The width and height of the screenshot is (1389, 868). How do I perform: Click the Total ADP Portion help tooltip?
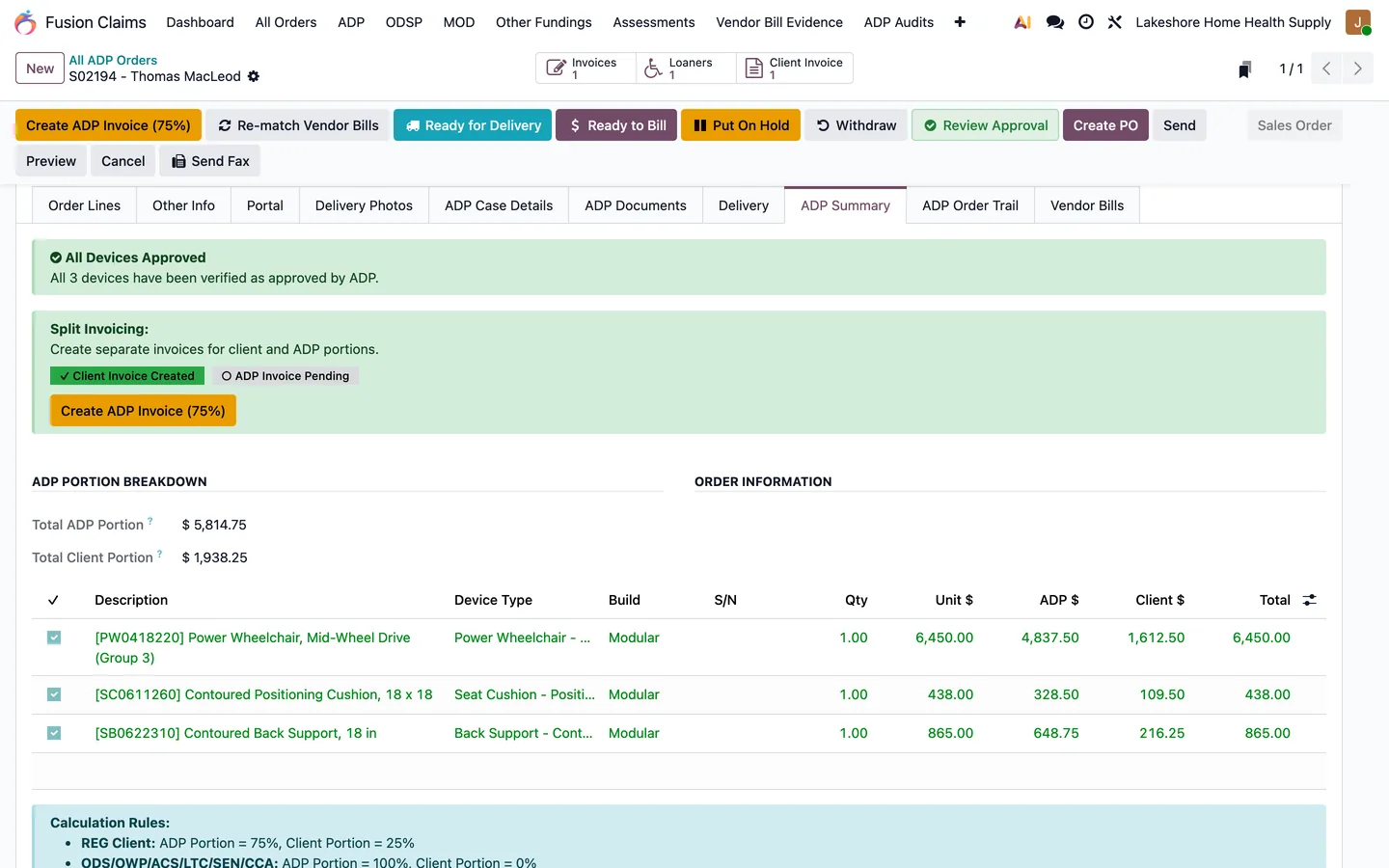(x=150, y=521)
